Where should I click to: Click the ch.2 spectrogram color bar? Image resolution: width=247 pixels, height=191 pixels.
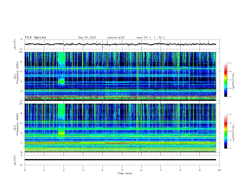225,131
